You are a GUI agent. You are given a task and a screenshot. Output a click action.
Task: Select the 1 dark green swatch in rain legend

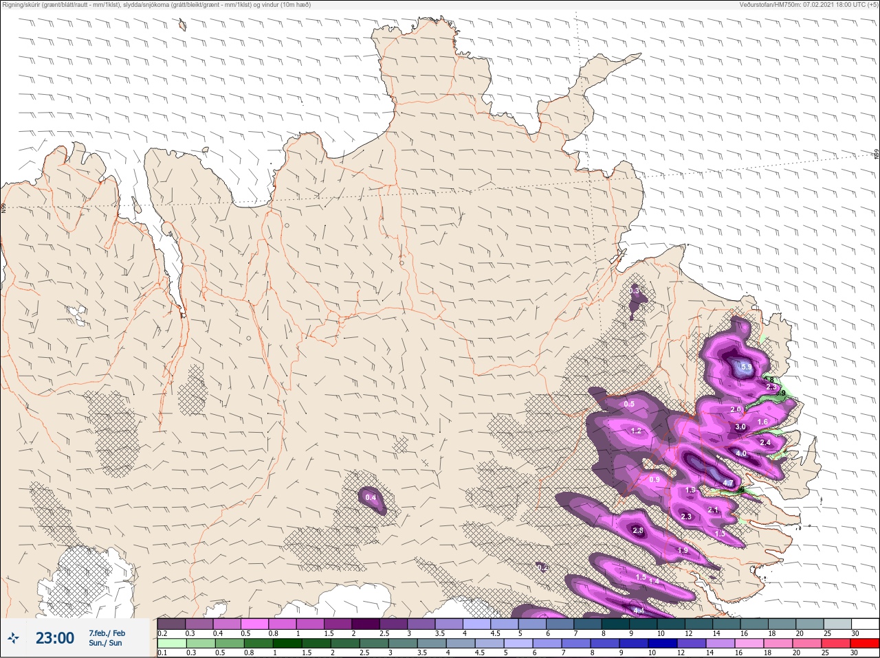(287, 644)
